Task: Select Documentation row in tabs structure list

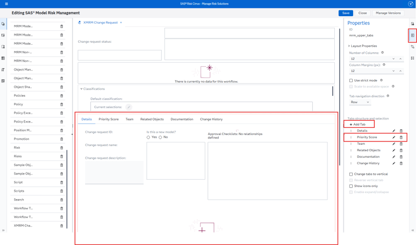Action: (x=368, y=157)
